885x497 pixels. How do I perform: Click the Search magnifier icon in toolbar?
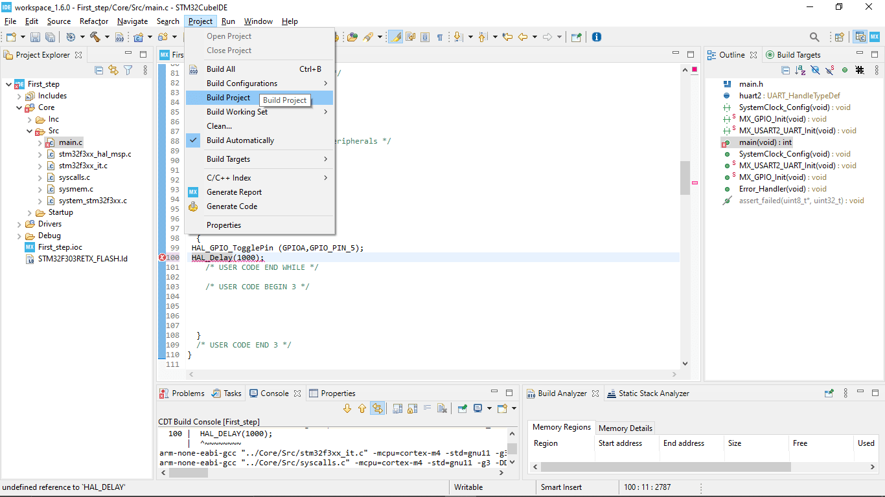(x=814, y=38)
